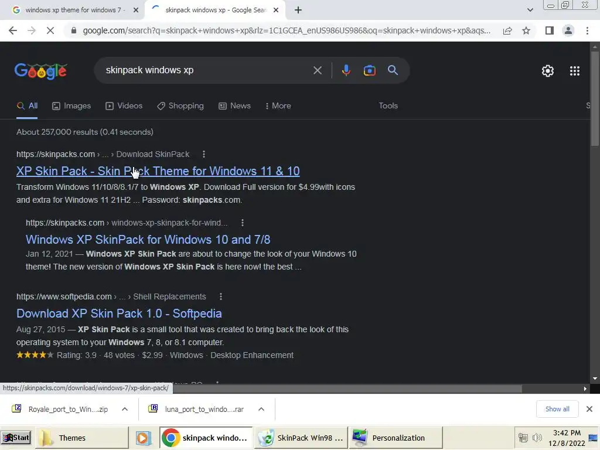Viewport: 600px width, 450px height.
Task: Click the vertical scrollbar down arrow
Action: 595,379
